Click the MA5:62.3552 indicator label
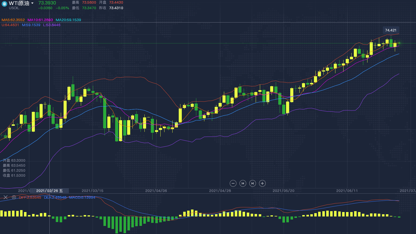The height and width of the screenshot is (234, 416). click(13, 20)
